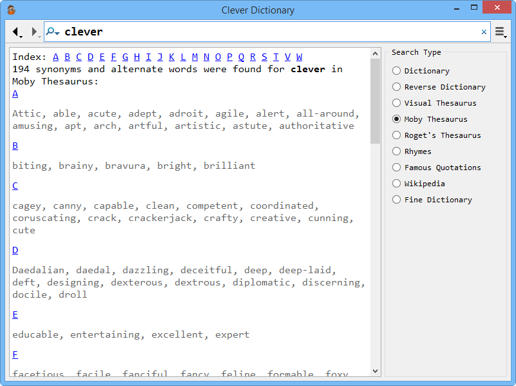Image resolution: width=516 pixels, height=386 pixels.
Task: Click index link F
Action: click(113, 57)
